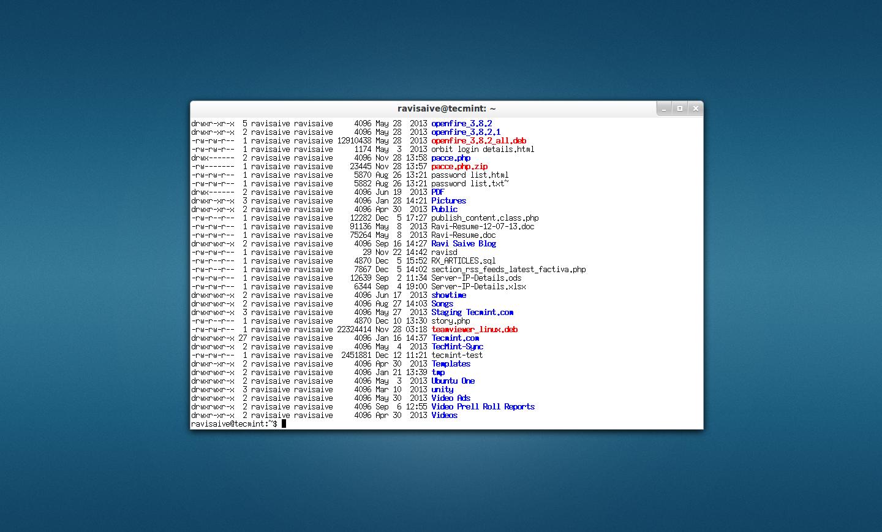The width and height of the screenshot is (882, 532).
Task: Close the terminal window
Action: [x=695, y=108]
